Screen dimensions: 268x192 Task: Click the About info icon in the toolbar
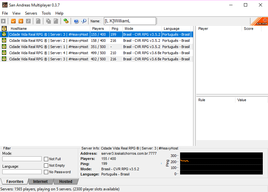coord(84,21)
